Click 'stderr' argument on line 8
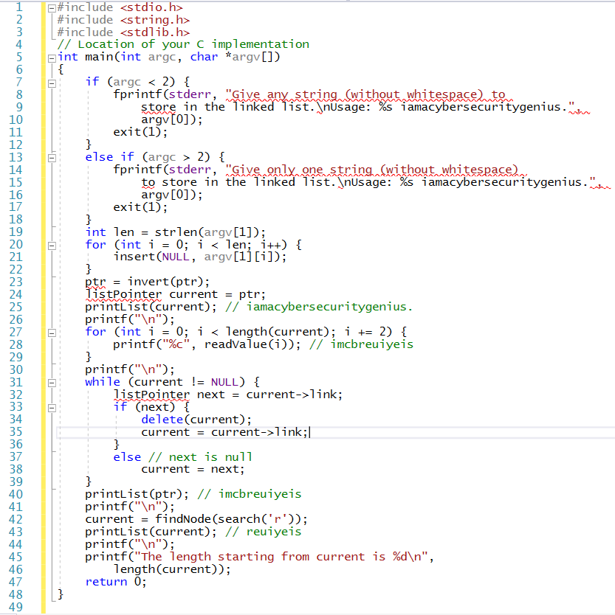This screenshot has height=615, width=615. point(190,94)
